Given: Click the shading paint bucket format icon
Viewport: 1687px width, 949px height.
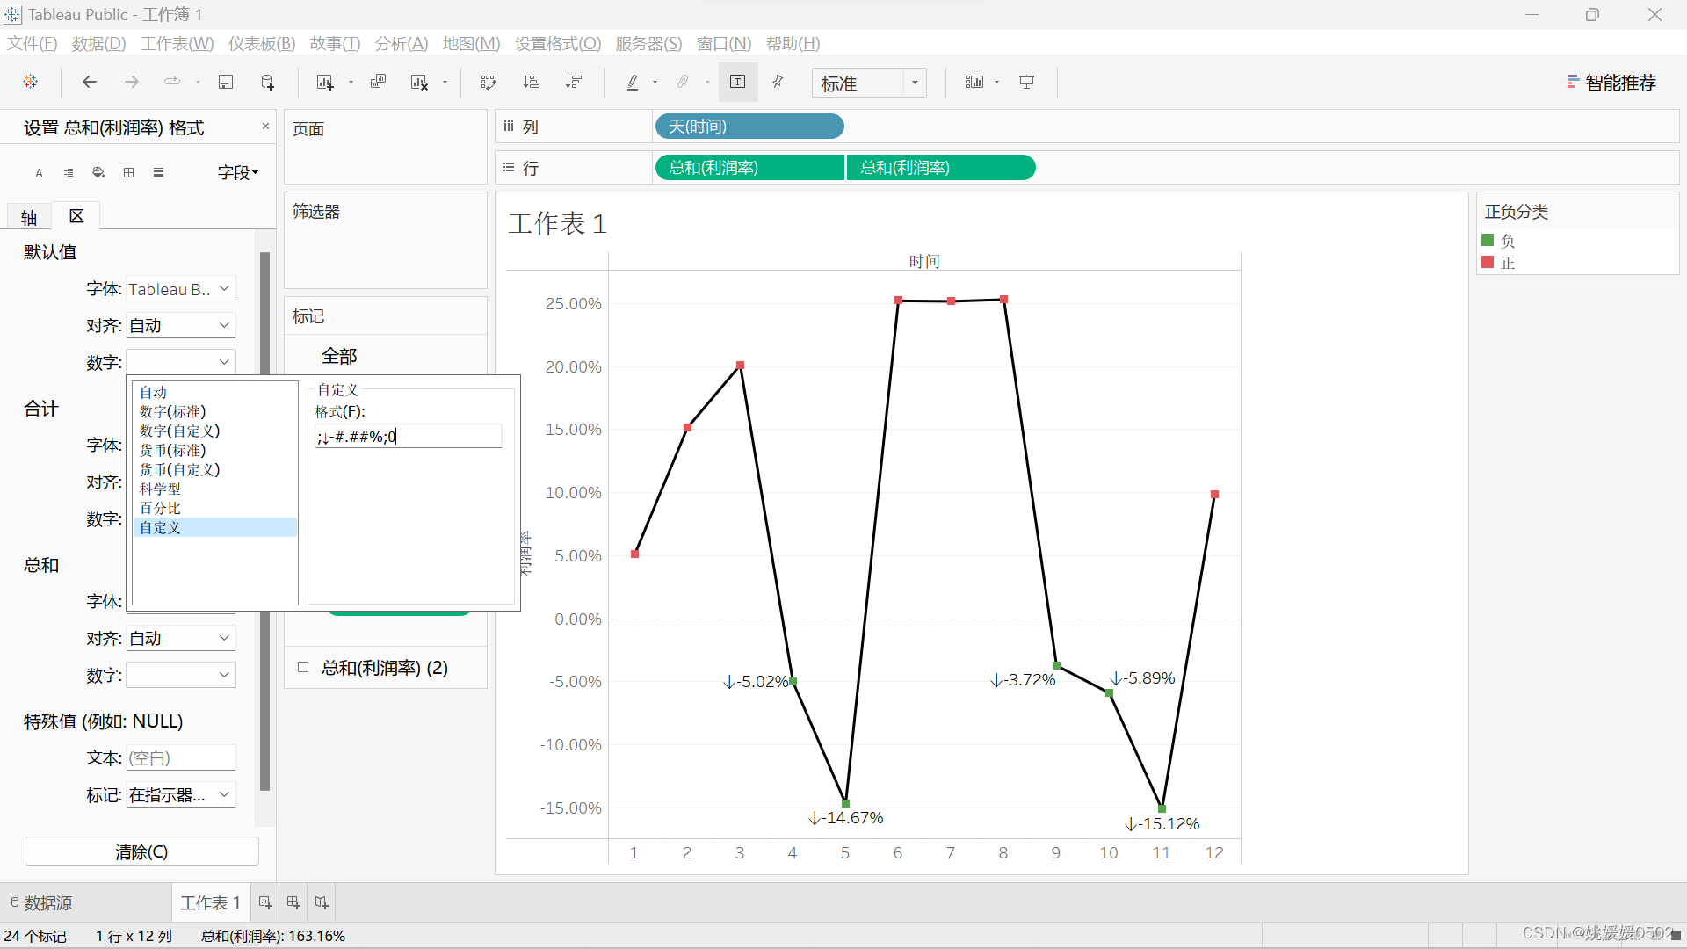Looking at the screenshot, I should click(x=98, y=172).
